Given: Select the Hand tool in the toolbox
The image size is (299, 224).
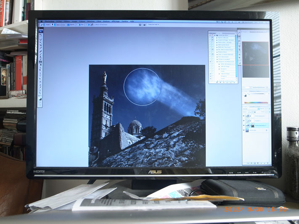Looking at the screenshot, I should [41, 90].
